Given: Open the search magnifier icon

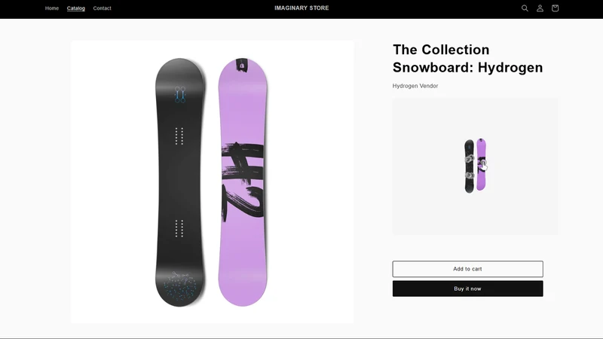Looking at the screenshot, I should (525, 8).
